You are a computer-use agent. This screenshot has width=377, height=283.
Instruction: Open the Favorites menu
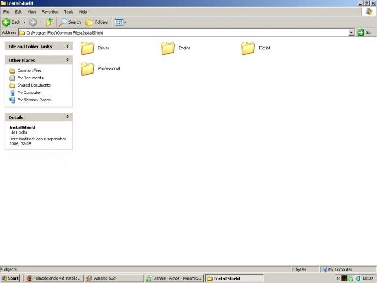[x=50, y=11]
